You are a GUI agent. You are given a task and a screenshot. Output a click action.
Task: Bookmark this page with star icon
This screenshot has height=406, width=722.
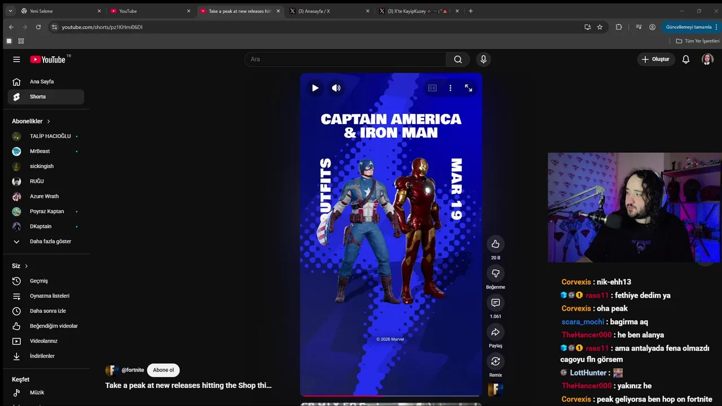(x=600, y=27)
